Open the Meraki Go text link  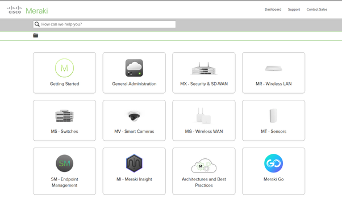[x=273, y=179]
